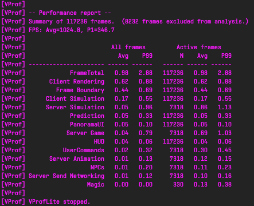This screenshot has height=206, width=254.
Task: Click the HUD row label
Action: 99,141
